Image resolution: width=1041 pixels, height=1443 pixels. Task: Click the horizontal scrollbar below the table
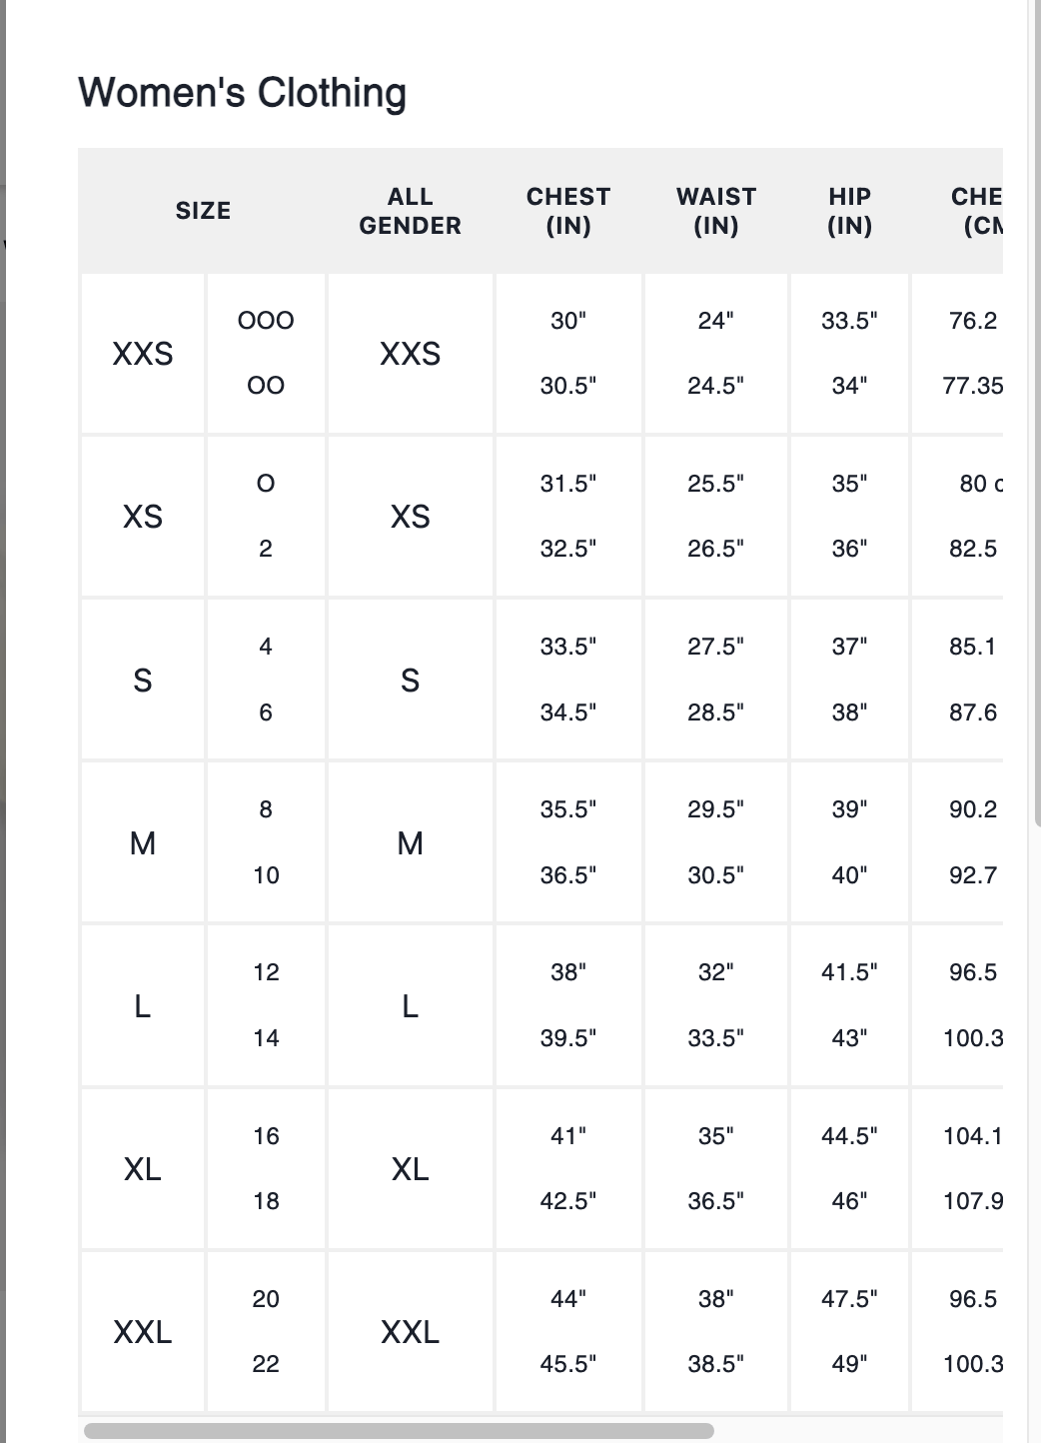[x=399, y=1431]
